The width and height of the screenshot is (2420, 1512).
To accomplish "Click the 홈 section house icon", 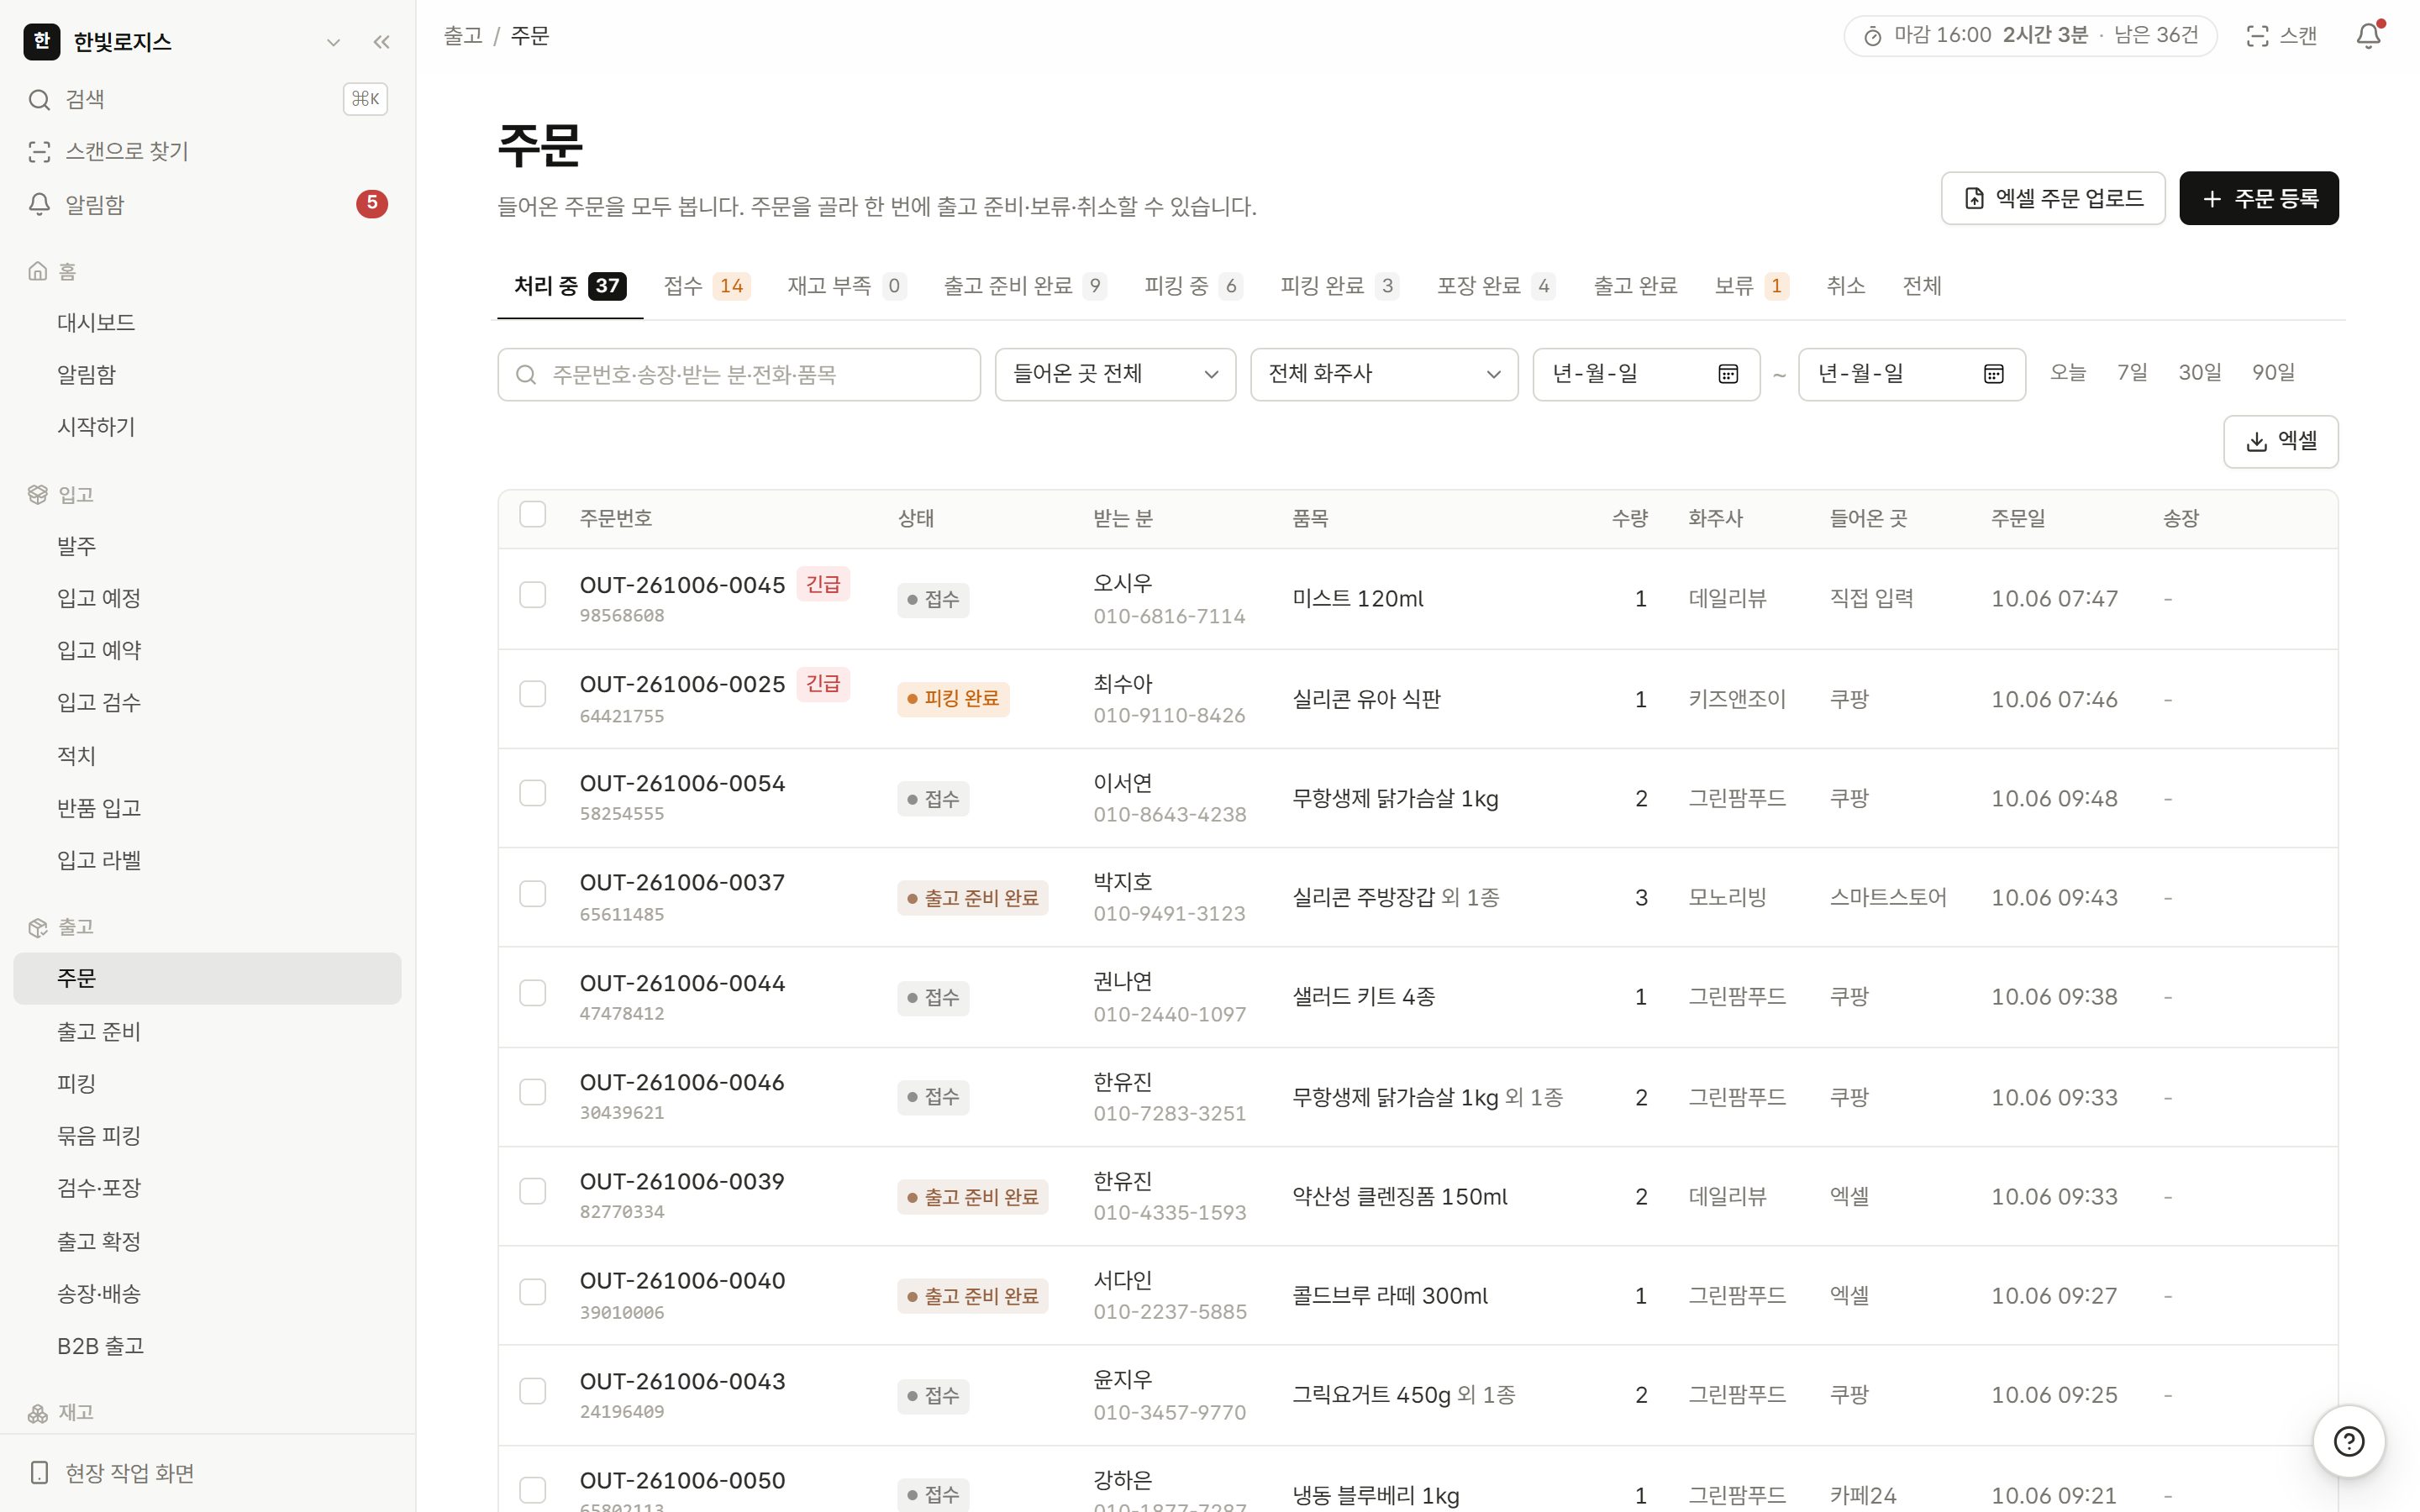I will [x=37, y=271].
